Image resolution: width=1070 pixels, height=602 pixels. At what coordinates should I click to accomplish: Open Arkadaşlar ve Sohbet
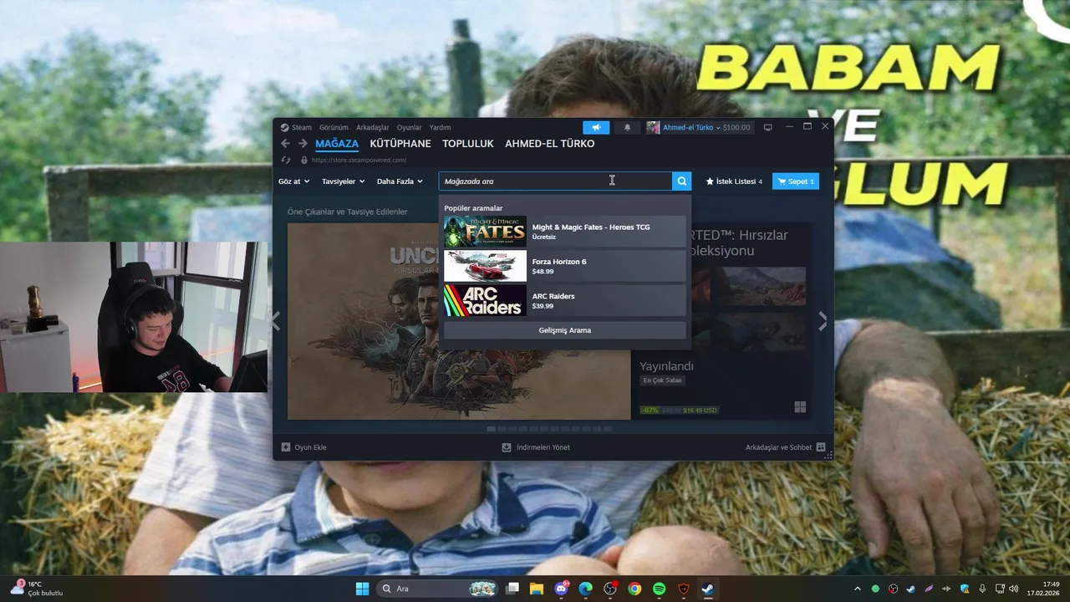pos(778,447)
